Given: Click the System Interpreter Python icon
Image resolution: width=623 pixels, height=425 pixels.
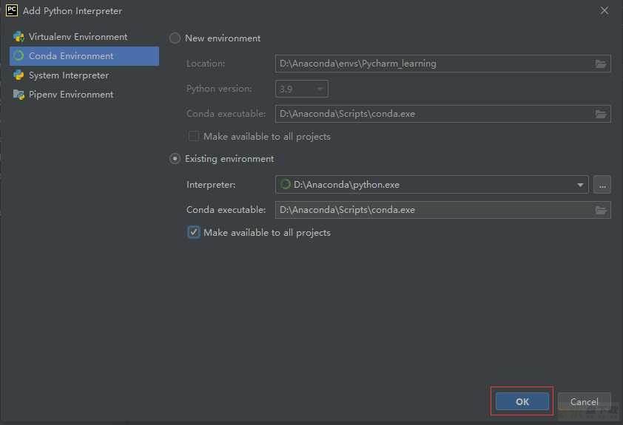Looking at the screenshot, I should (x=18, y=75).
